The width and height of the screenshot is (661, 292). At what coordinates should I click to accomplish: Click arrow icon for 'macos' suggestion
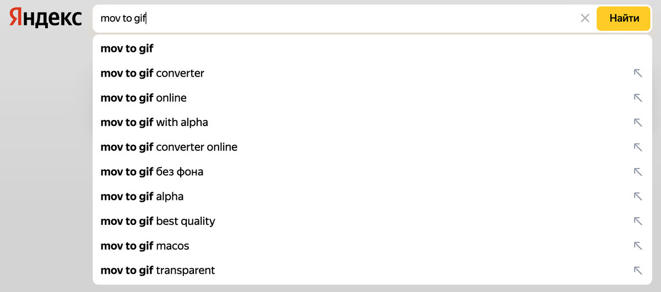[638, 246]
